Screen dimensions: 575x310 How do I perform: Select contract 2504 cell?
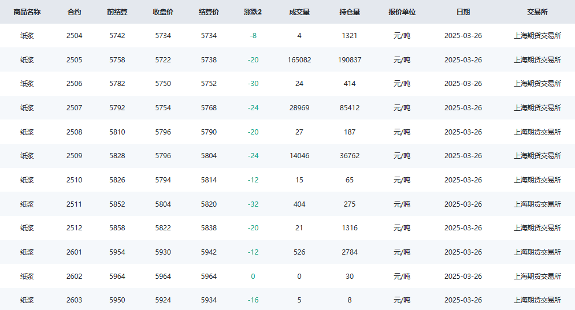click(x=74, y=36)
